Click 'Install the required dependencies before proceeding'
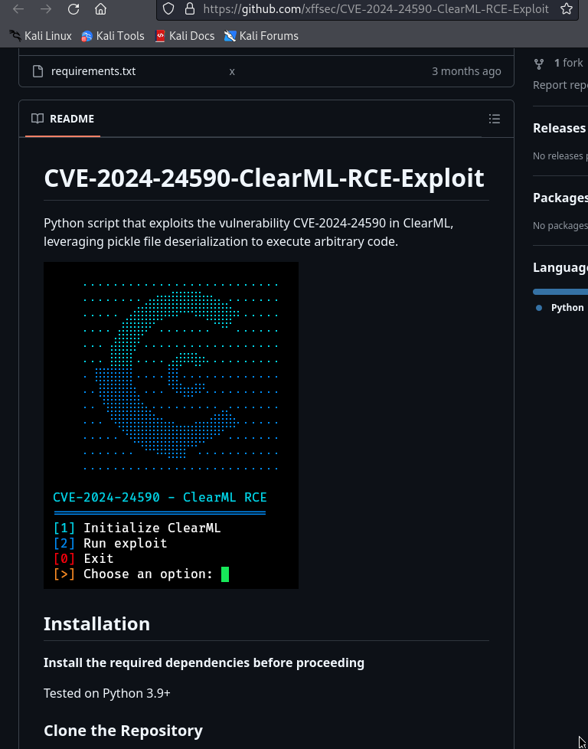 pyautogui.click(x=204, y=663)
